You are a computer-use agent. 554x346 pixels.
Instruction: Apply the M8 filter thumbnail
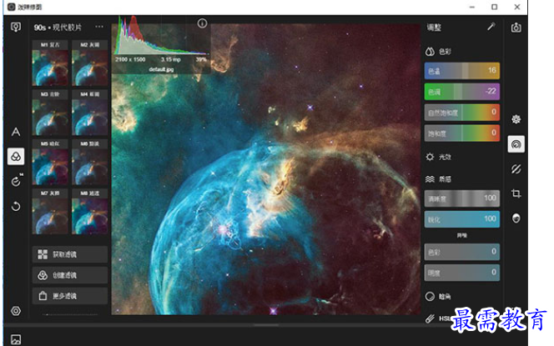point(90,212)
